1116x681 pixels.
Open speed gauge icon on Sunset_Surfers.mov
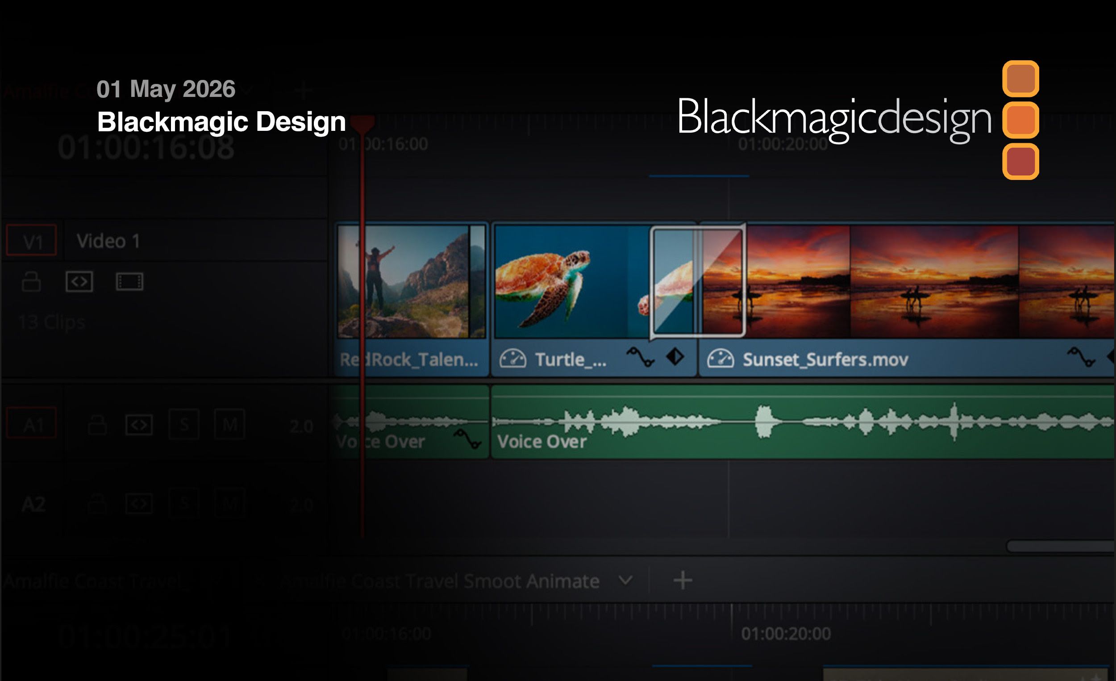click(x=720, y=359)
